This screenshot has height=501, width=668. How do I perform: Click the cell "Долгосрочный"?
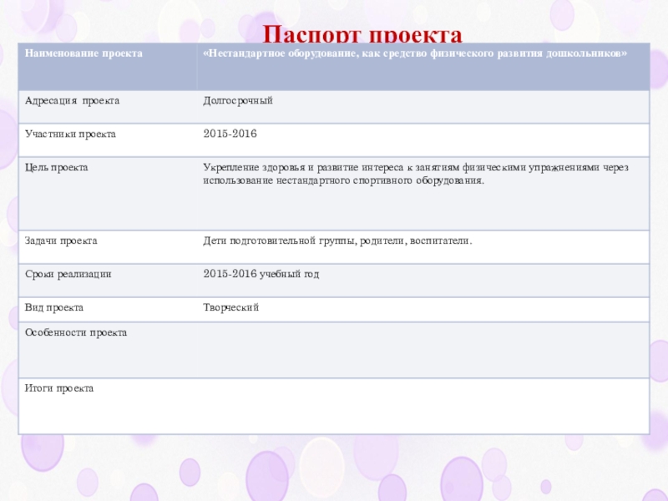pos(423,107)
